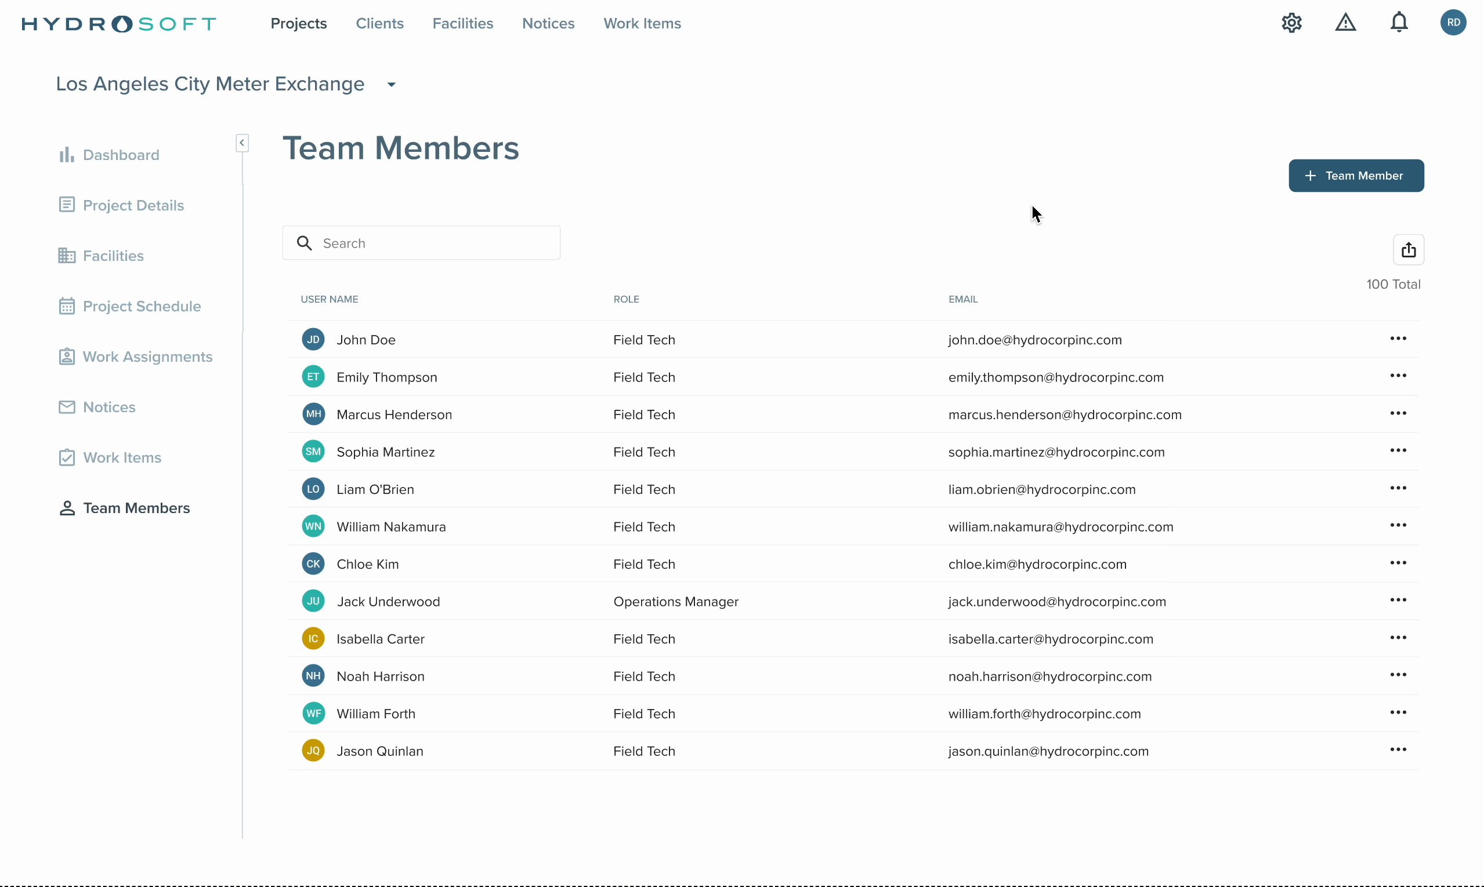This screenshot has width=1484, height=887.
Task: Click the warning triangle alerts icon
Action: [1345, 23]
